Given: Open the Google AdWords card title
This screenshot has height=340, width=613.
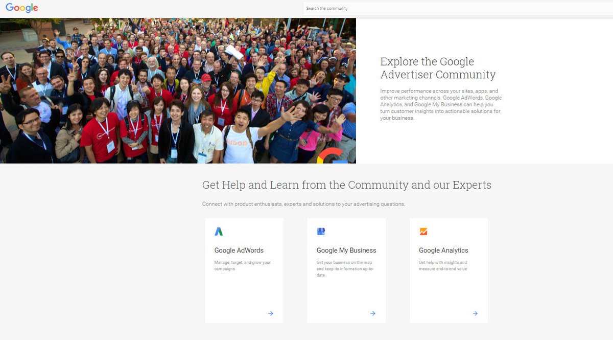Looking at the screenshot, I should coord(239,251).
